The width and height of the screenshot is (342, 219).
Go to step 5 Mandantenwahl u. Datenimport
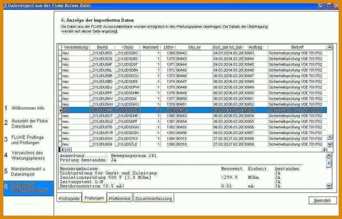(x=25, y=172)
